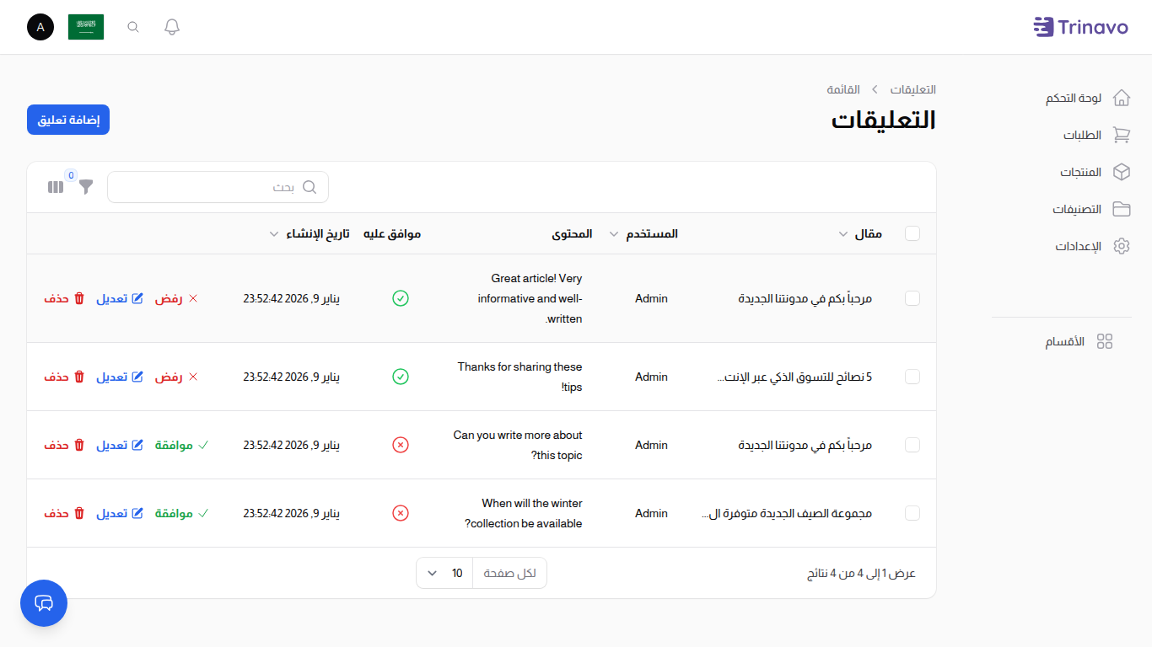Viewport: 1152px width, 647px height.
Task: Open the table filters funnel icon
Action: click(x=85, y=187)
